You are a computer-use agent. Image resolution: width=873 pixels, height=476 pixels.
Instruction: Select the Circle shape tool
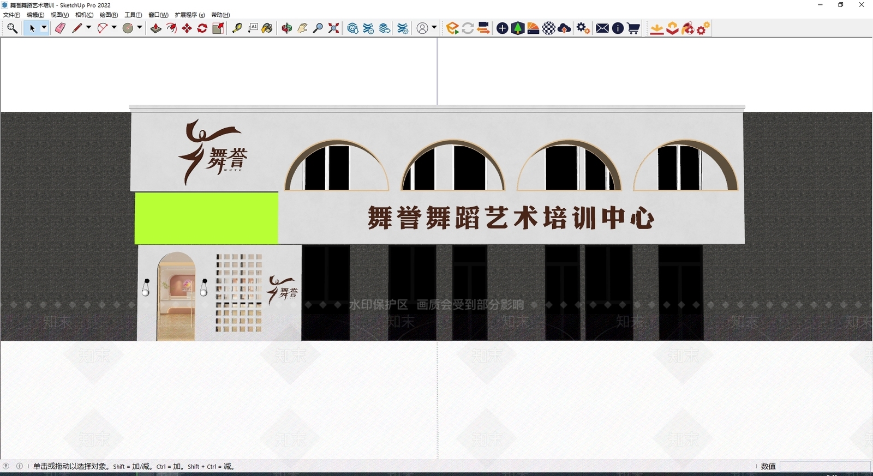pos(128,28)
